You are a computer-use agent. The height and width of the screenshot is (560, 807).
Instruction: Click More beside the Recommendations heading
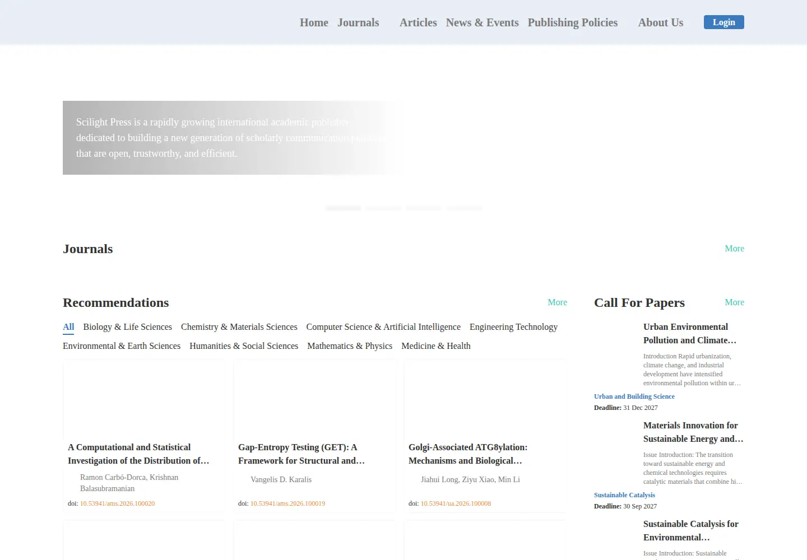[557, 302]
